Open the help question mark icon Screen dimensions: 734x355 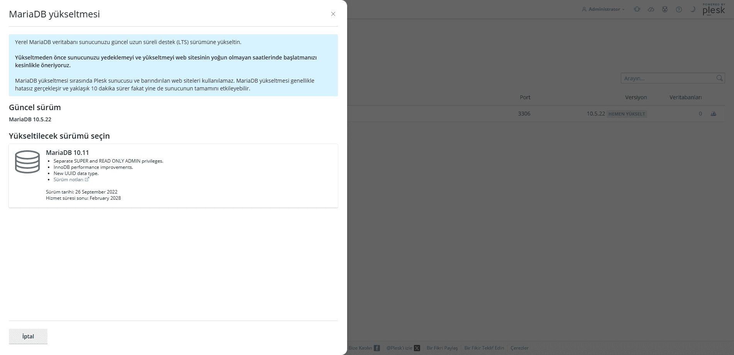tap(679, 9)
